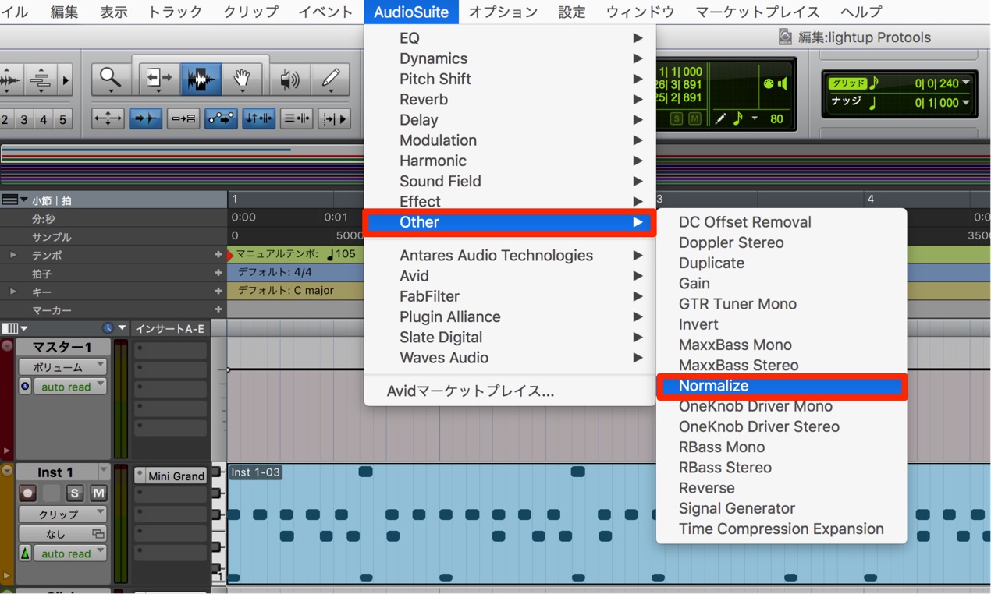Toggle Automation Follows Edit button

[x=221, y=118]
